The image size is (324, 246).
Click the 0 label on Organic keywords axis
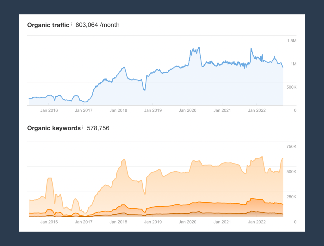[x=295, y=222]
